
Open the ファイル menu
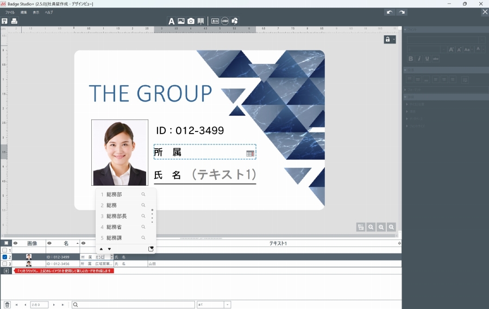(x=10, y=12)
